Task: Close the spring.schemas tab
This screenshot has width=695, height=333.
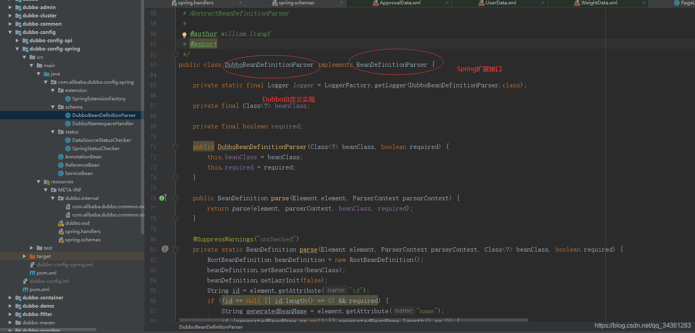Action: tap(341, 3)
